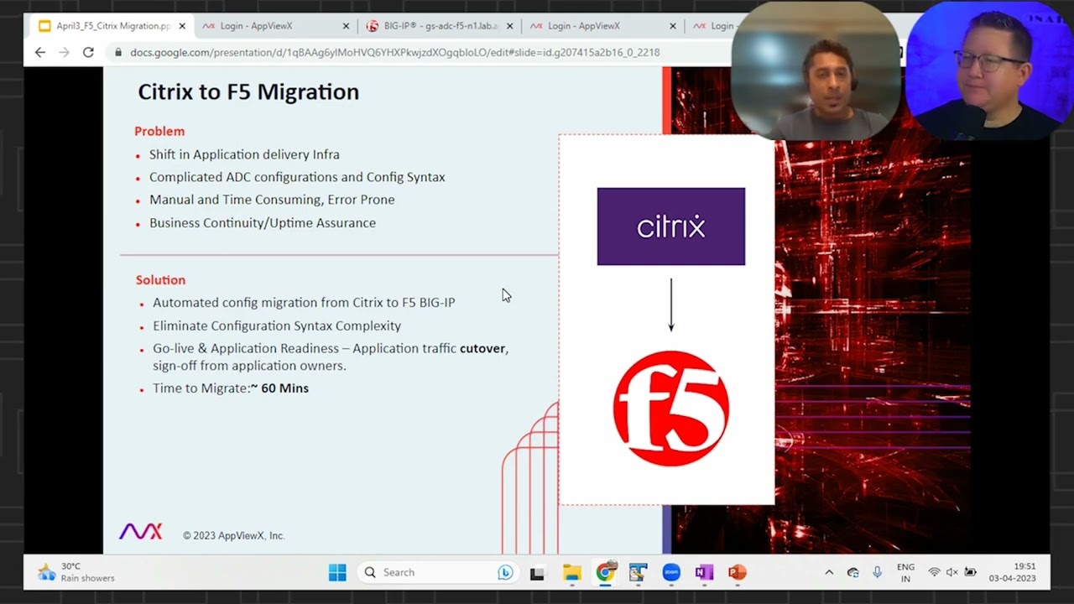The image size is (1074, 604).
Task: Open the clock showing 19:51
Action: tap(1012, 572)
